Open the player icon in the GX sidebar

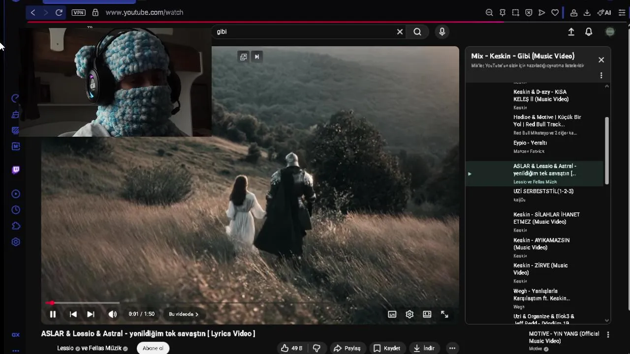[x=16, y=194]
